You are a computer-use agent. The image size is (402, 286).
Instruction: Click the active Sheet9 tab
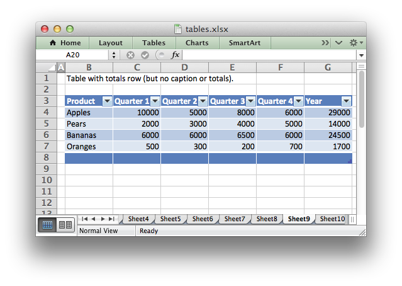click(x=299, y=219)
